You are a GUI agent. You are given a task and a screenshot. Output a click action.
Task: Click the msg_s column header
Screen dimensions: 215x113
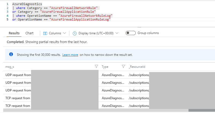click(10, 67)
